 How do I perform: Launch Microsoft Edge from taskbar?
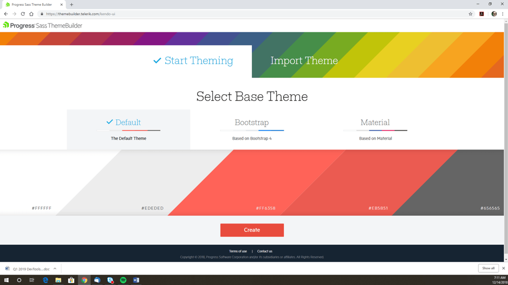45,280
